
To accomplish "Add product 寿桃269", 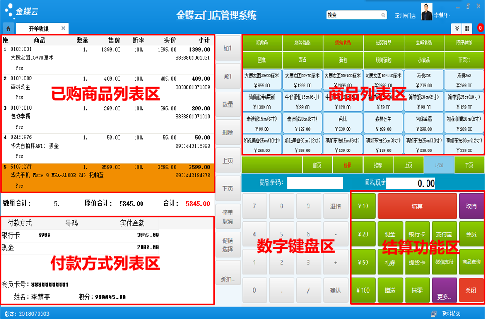I will pos(464,80).
